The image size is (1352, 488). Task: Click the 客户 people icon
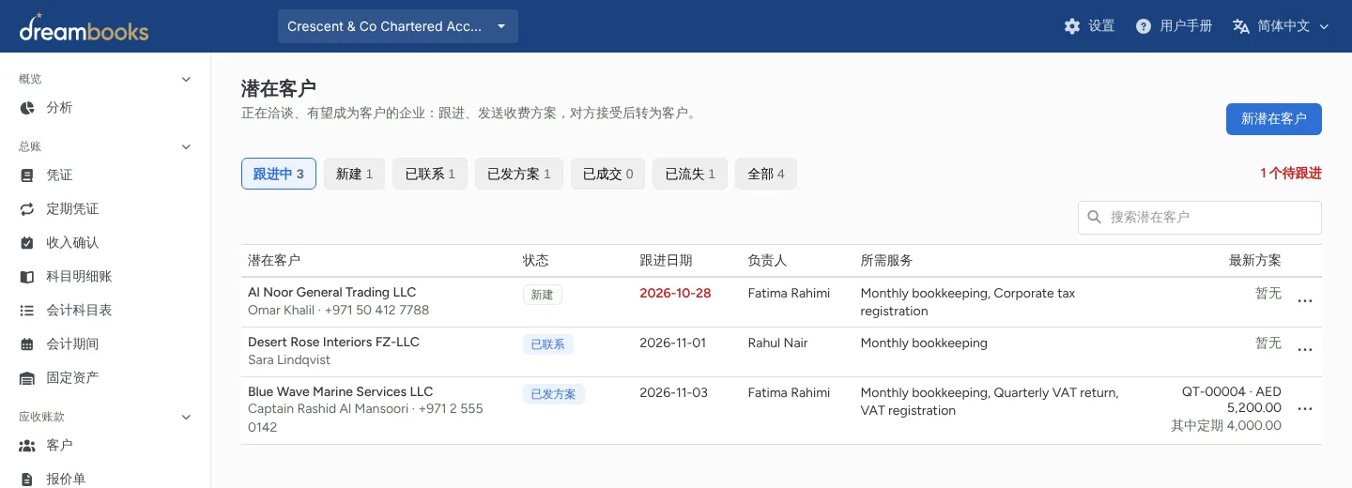click(x=27, y=446)
